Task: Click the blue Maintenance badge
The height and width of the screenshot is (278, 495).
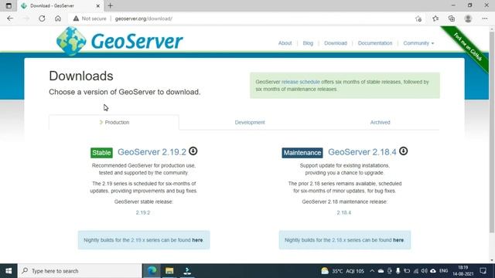Action: (x=302, y=153)
